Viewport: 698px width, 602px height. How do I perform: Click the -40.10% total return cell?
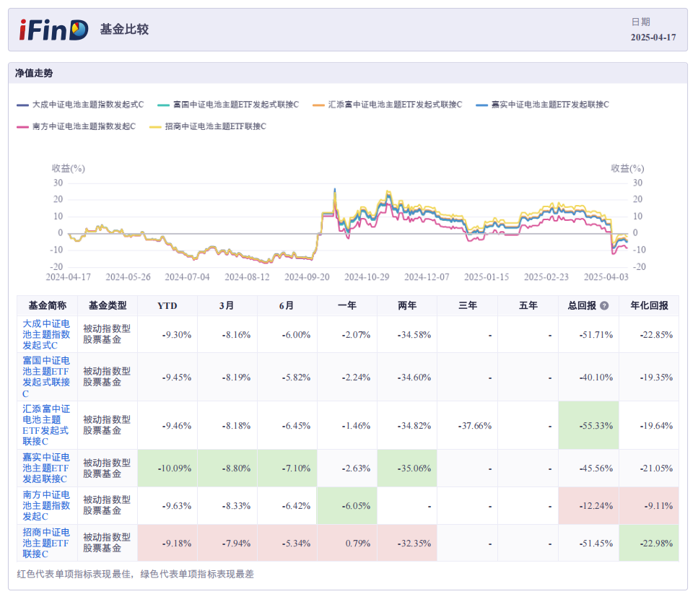tap(588, 377)
